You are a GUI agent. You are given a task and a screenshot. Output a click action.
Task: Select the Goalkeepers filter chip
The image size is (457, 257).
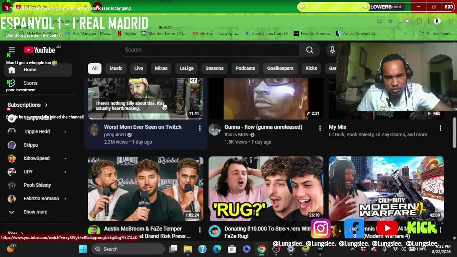[280, 69]
